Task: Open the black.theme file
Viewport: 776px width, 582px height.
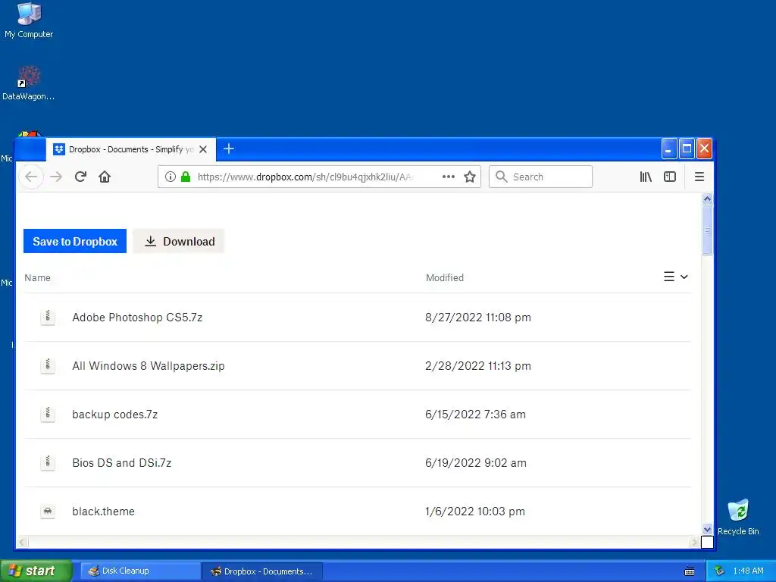Action: coord(103,512)
